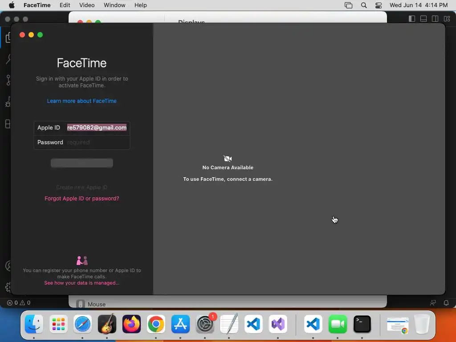
Task: Open the Video menu
Action: click(87, 5)
